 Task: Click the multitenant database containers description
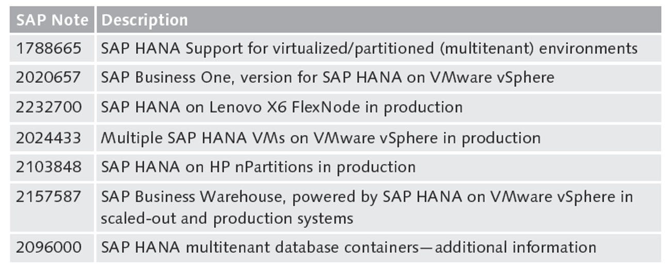(348, 247)
